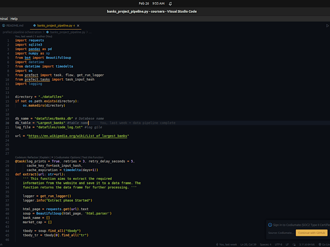This screenshot has width=330, height=247.
Task: Open Codiumate Options code lens
Action: point(68,157)
